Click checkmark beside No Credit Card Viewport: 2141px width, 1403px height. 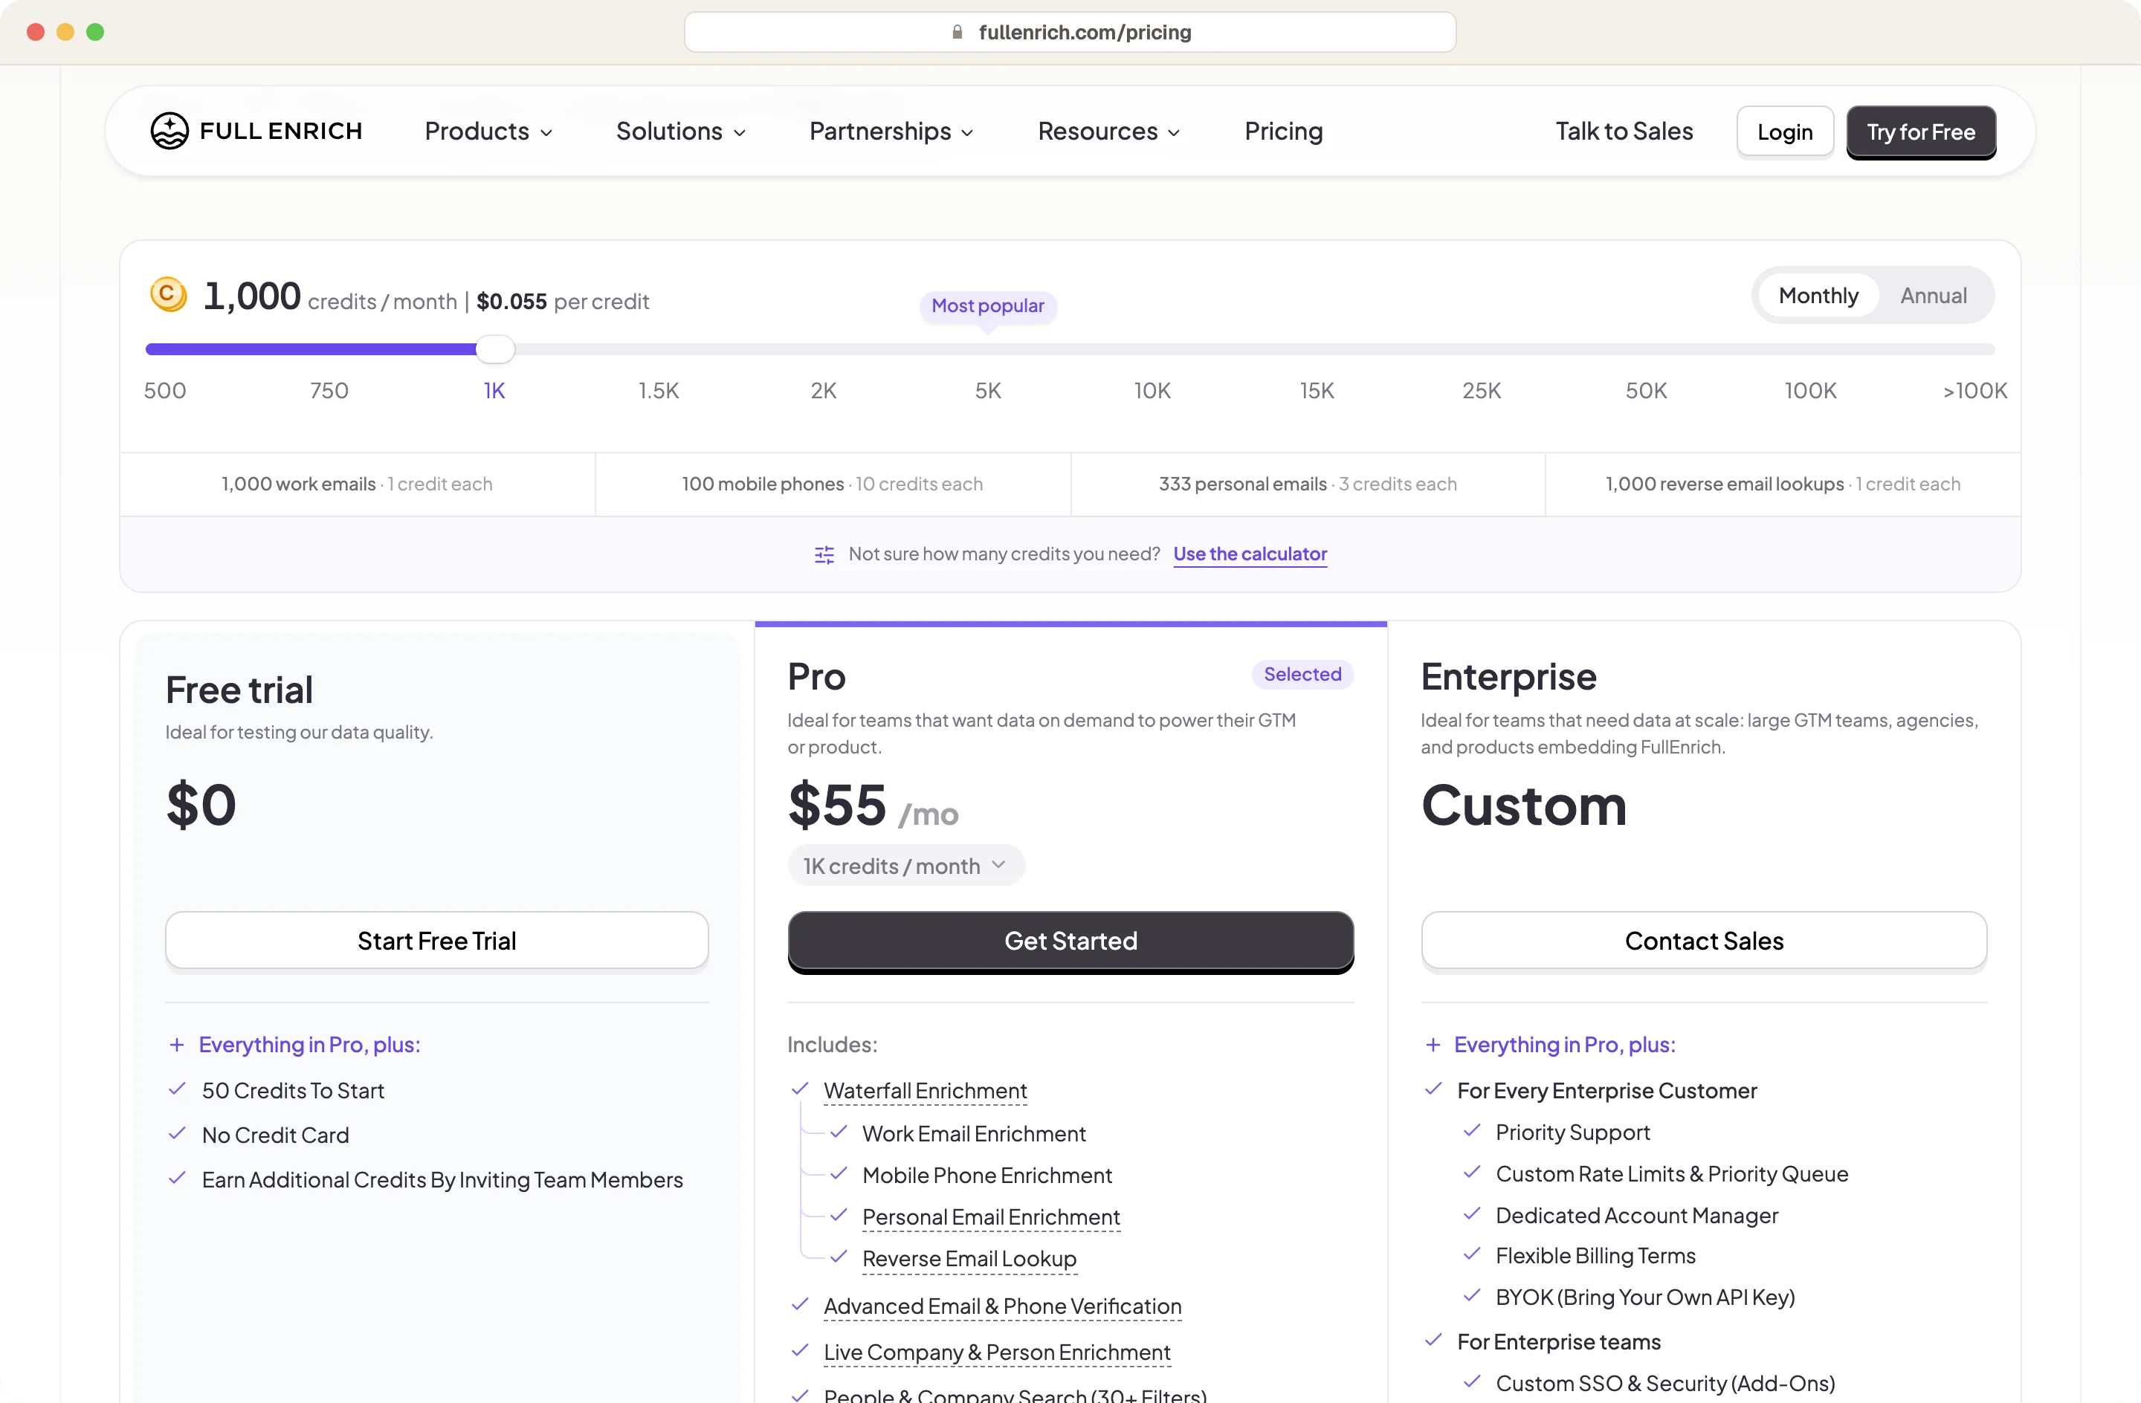(x=177, y=1134)
